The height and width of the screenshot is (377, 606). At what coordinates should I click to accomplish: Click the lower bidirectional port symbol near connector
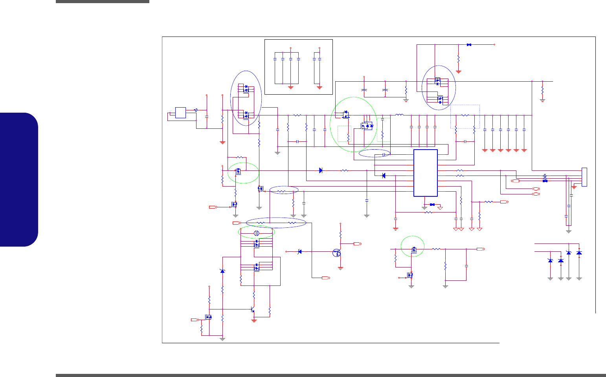click(535, 194)
